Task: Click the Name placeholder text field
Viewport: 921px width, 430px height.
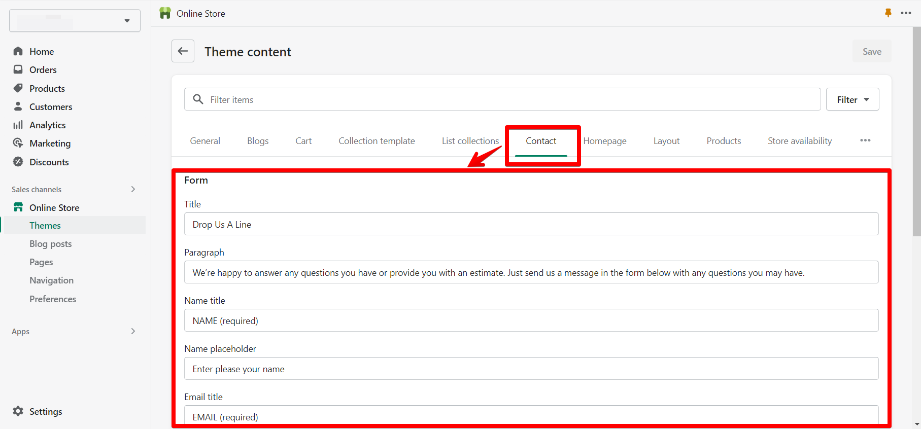Action: tap(531, 369)
